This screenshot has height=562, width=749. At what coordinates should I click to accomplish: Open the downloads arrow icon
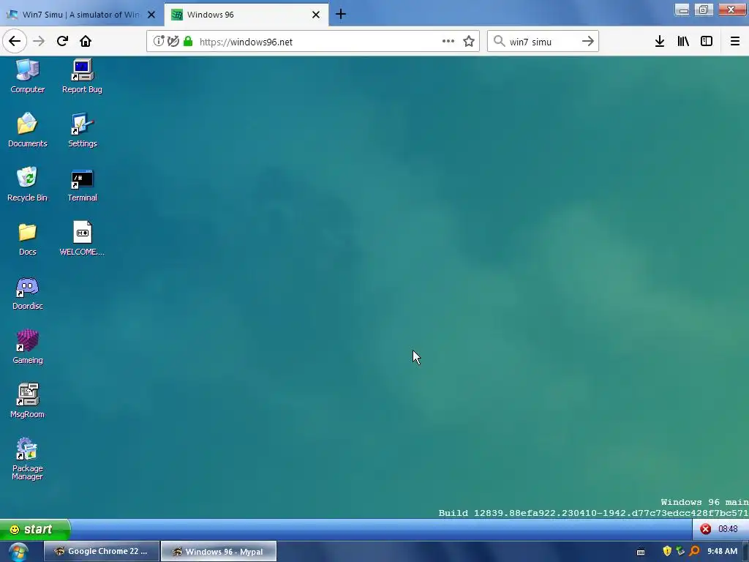coord(660,41)
